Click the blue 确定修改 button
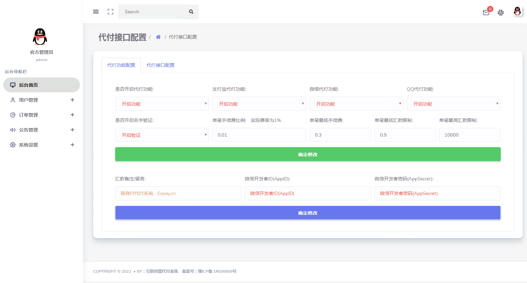Viewport: 527px width, 283px height. 308,213
